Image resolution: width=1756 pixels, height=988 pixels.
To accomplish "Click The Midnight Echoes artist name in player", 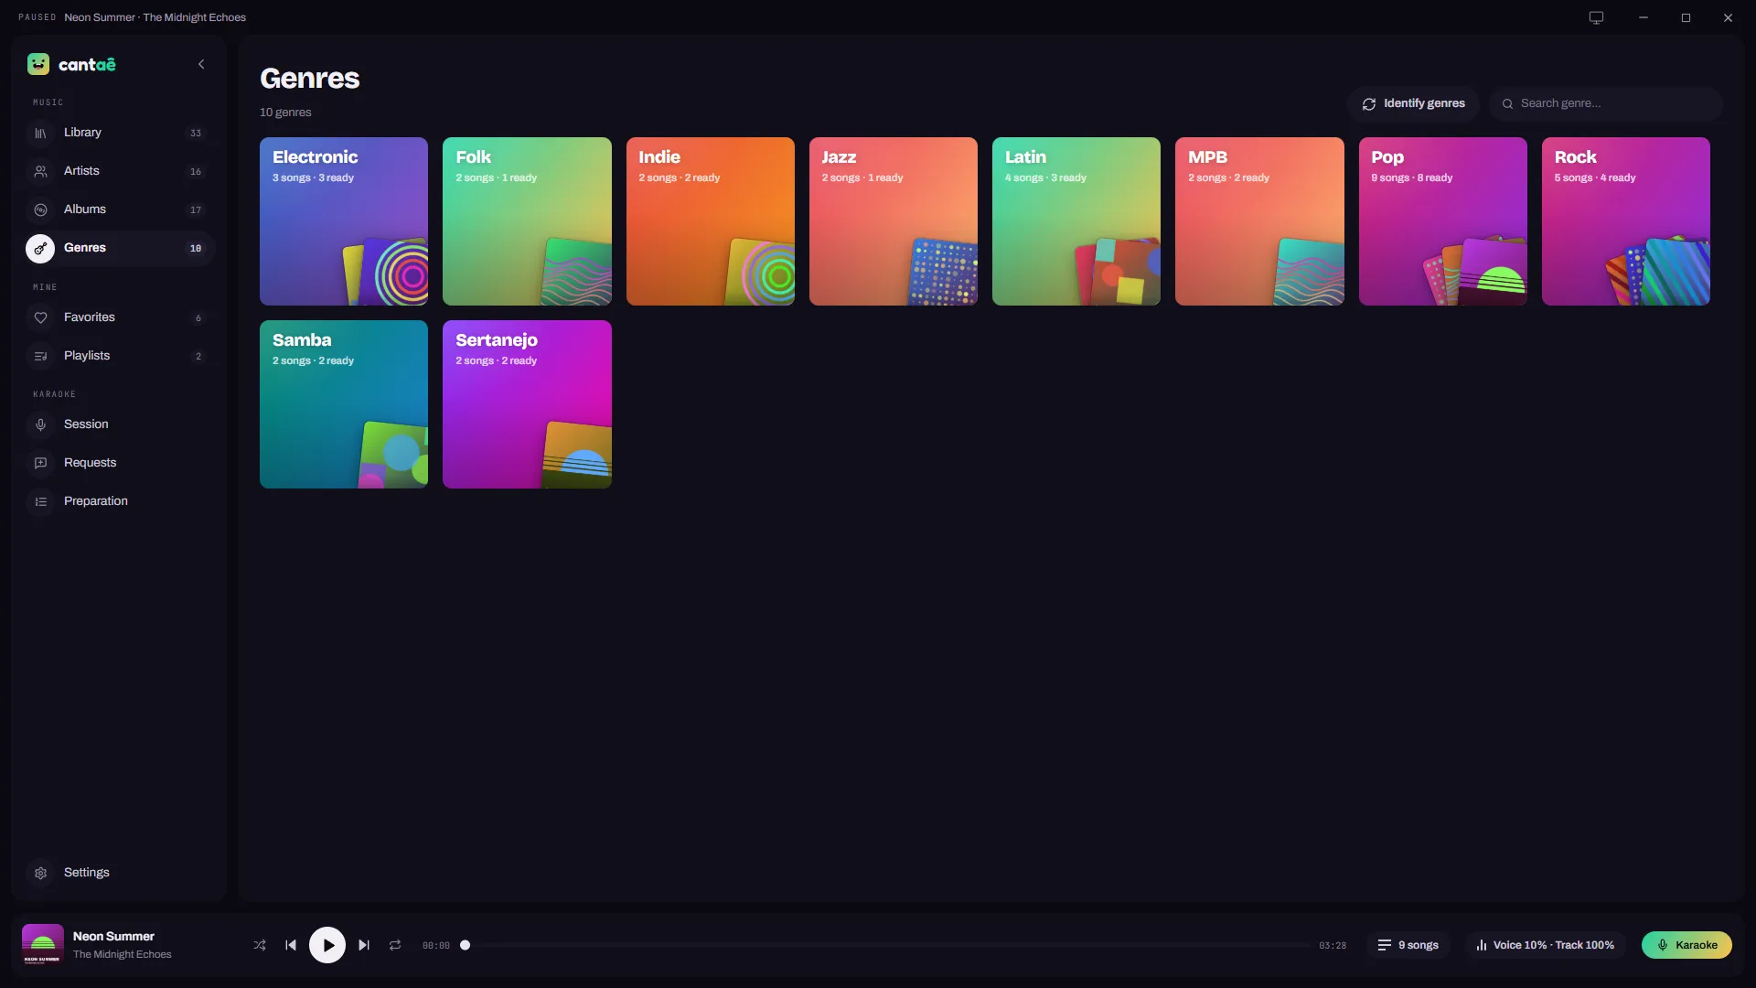I will tap(123, 954).
